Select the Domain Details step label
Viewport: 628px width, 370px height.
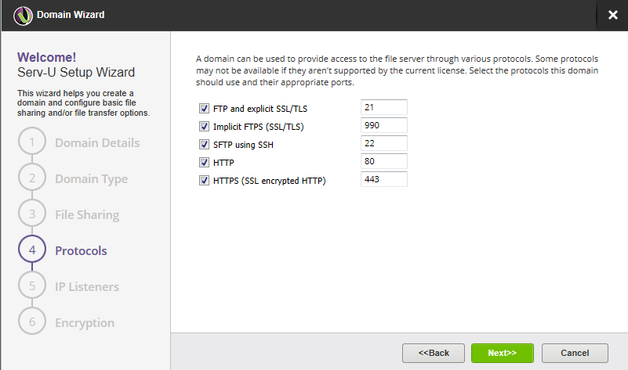click(97, 143)
